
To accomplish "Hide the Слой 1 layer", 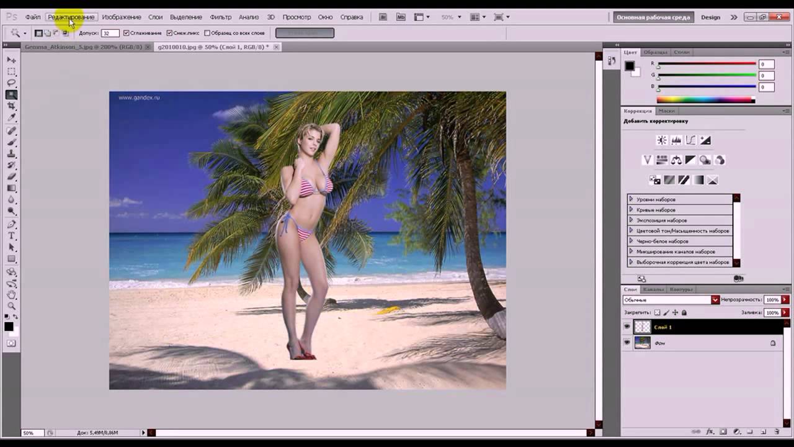I will pos(627,327).
